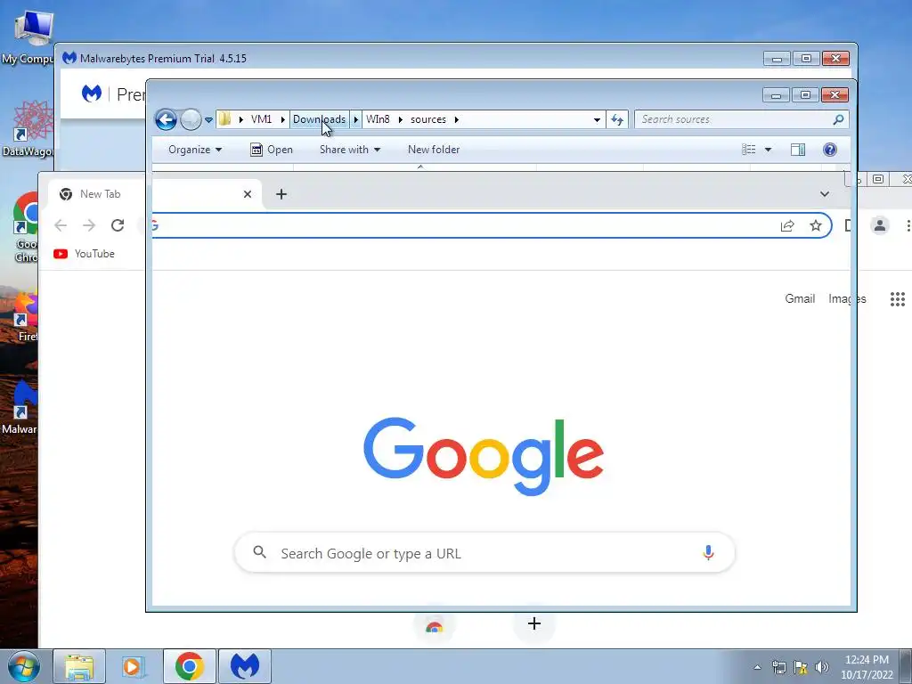Open the Images link
Image resolution: width=912 pixels, height=684 pixels.
coord(847,298)
